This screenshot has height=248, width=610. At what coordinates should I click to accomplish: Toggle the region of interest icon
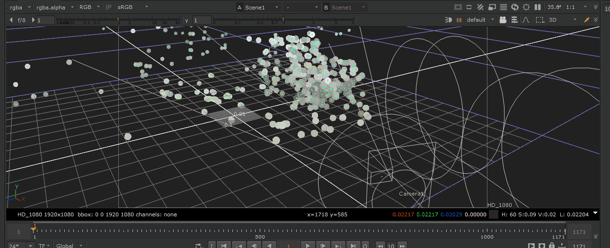469,7
